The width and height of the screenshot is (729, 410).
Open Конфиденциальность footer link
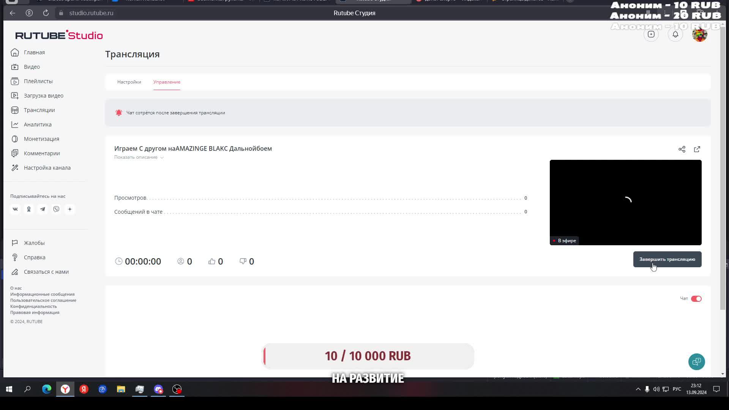coord(33,306)
